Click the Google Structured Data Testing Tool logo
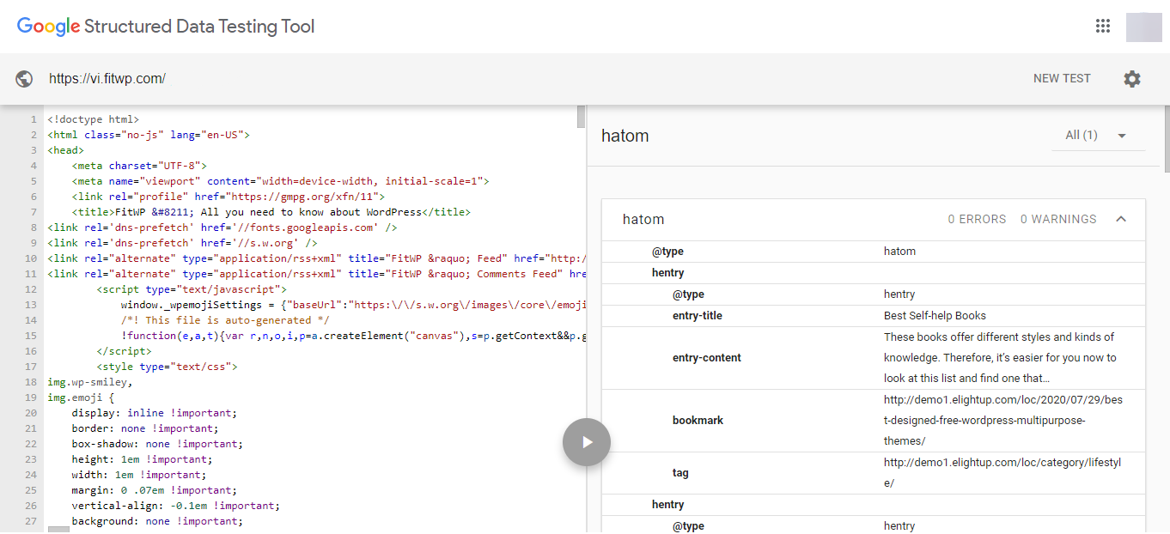 pos(166,27)
